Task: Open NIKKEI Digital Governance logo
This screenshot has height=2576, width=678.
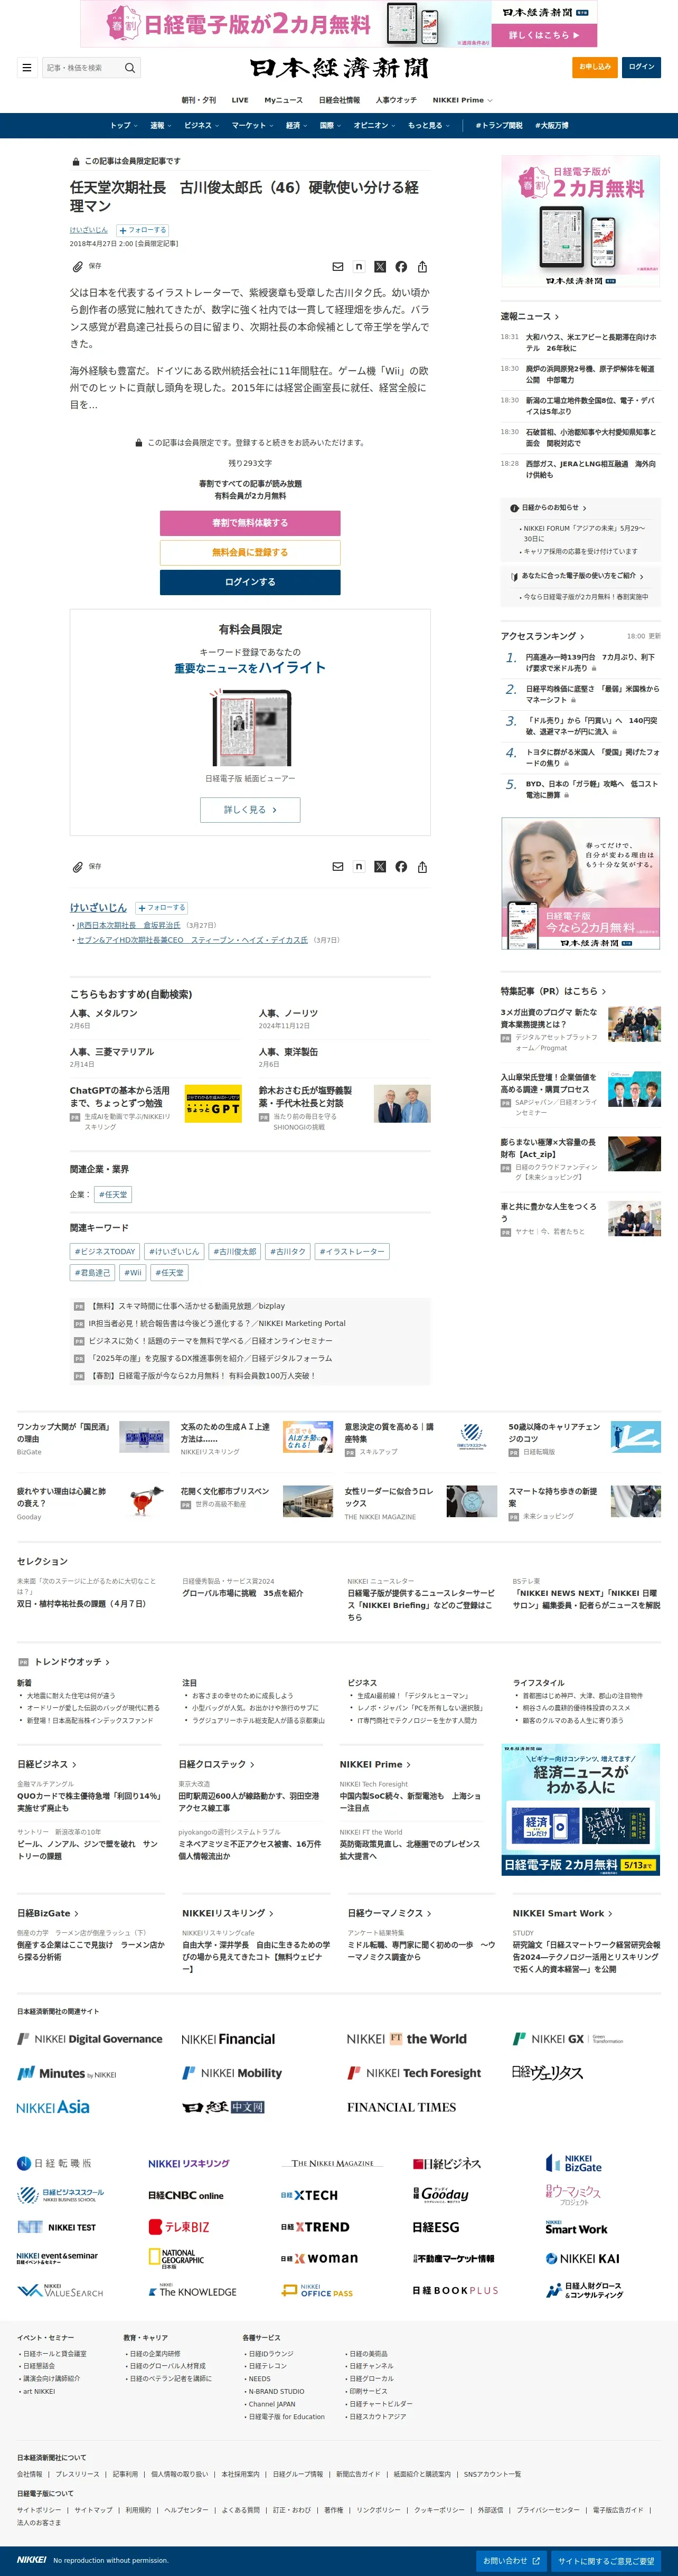Action: [90, 2039]
